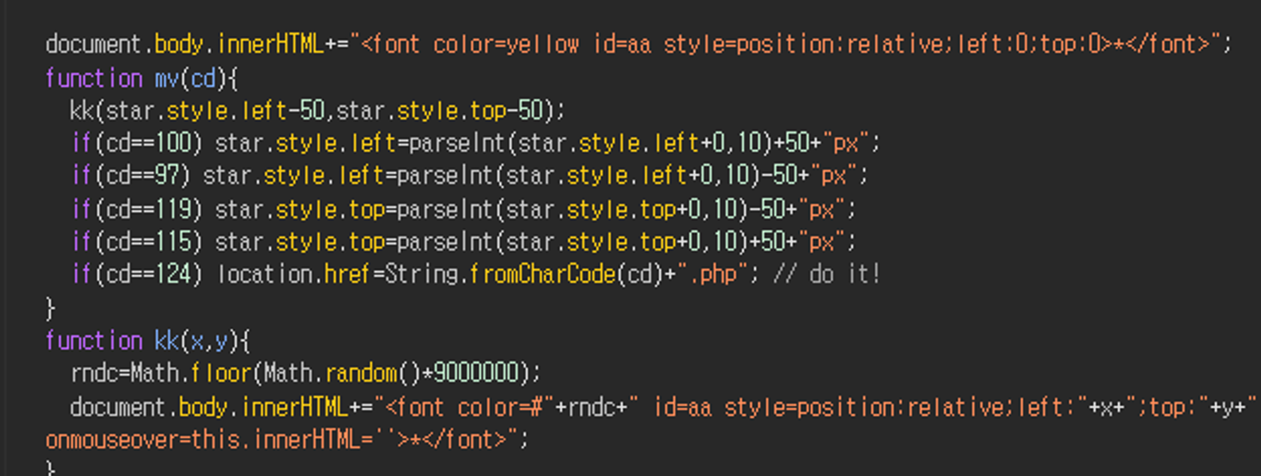This screenshot has height=476, width=1261.
Task: Click the number '9000000'
Action: click(475, 373)
